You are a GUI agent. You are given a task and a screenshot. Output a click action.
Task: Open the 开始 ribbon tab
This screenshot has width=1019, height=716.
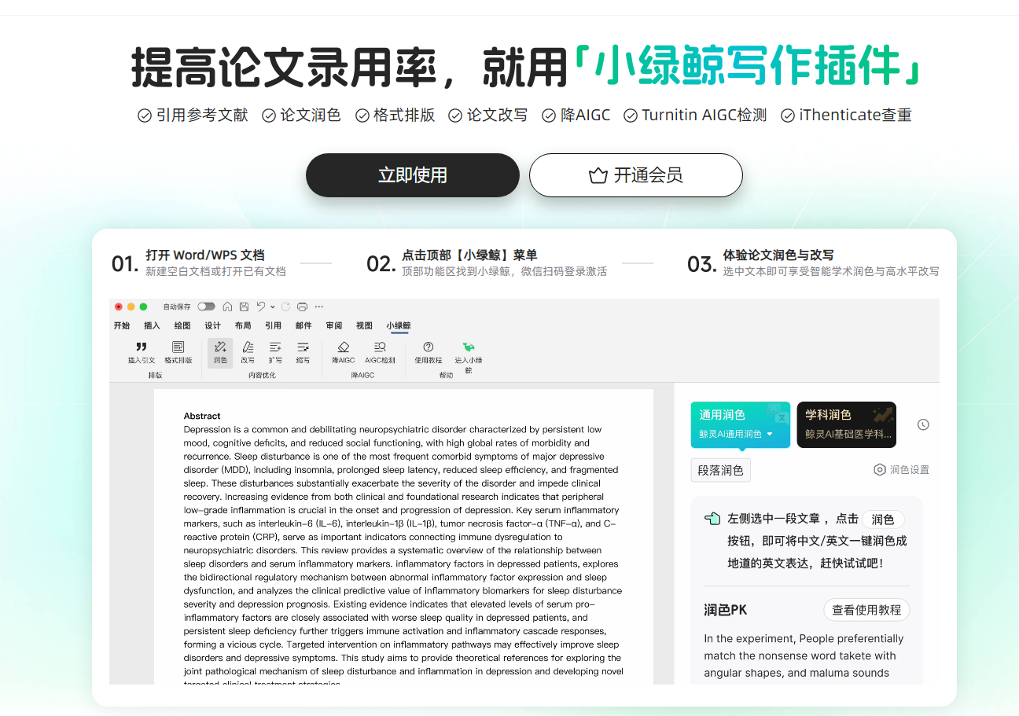122,325
